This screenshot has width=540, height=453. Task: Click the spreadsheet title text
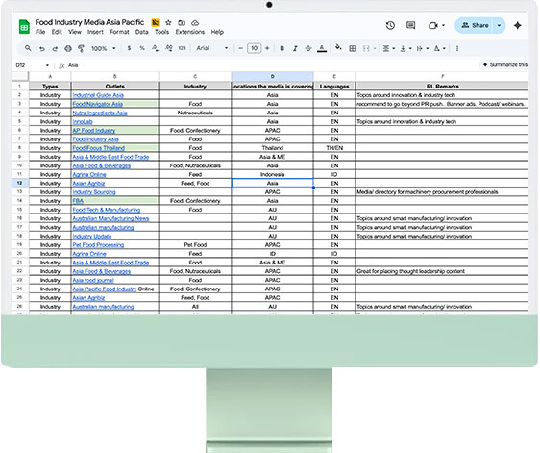[89, 22]
